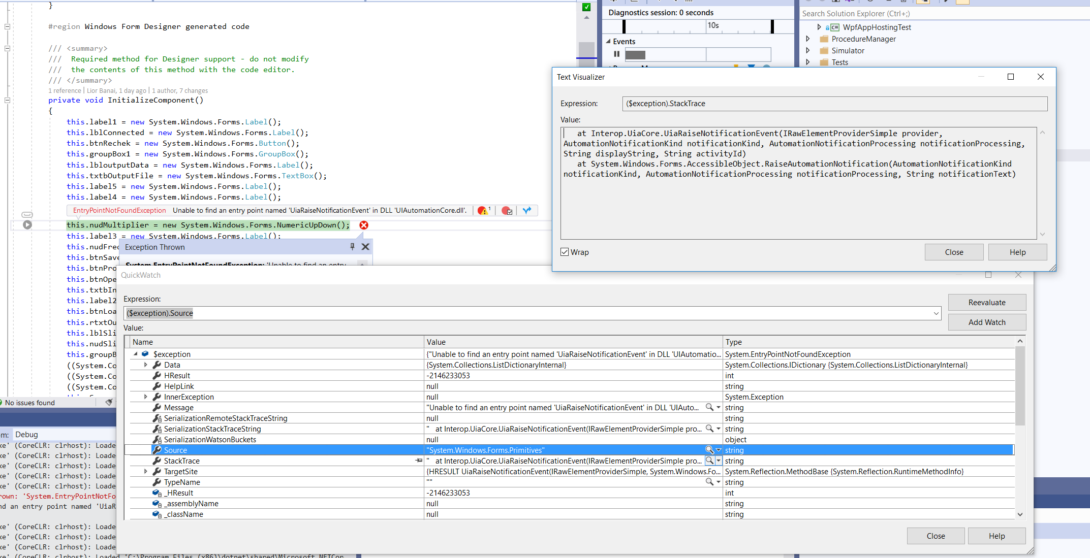Viewport: 1090px width, 558px height.
Task: Open exception settings via red error badge icon
Action: [x=483, y=210]
